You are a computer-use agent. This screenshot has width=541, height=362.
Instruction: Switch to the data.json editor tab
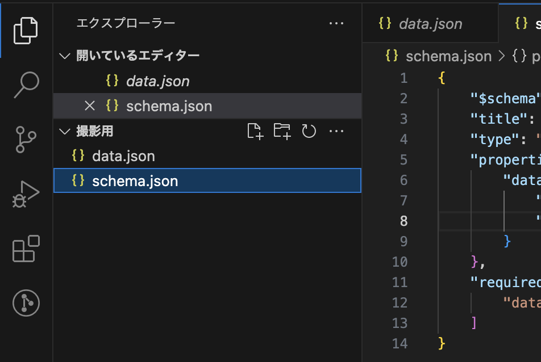tap(429, 23)
